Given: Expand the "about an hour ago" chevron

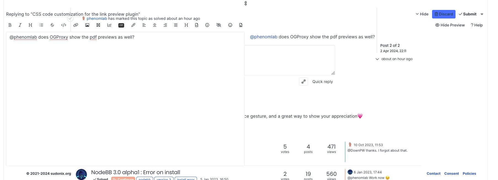Looking at the screenshot, I should (x=377, y=59).
